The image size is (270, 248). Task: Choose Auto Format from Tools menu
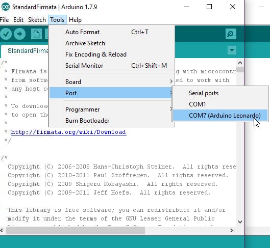(112, 32)
